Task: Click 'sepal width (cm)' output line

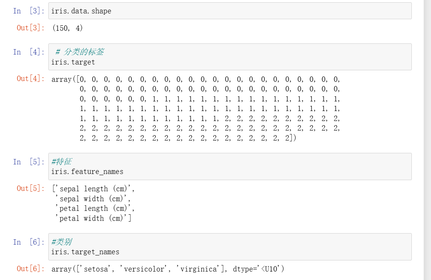Action: (x=93, y=199)
